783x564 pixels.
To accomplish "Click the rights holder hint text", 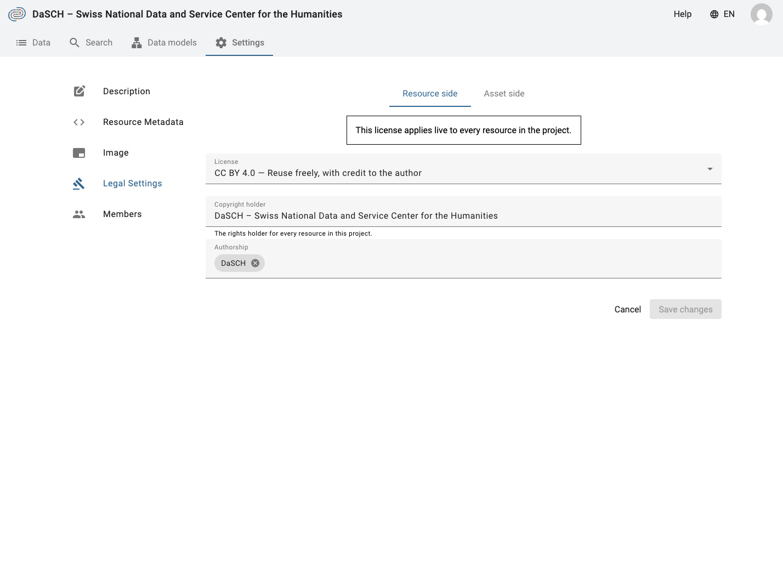I will (293, 233).
